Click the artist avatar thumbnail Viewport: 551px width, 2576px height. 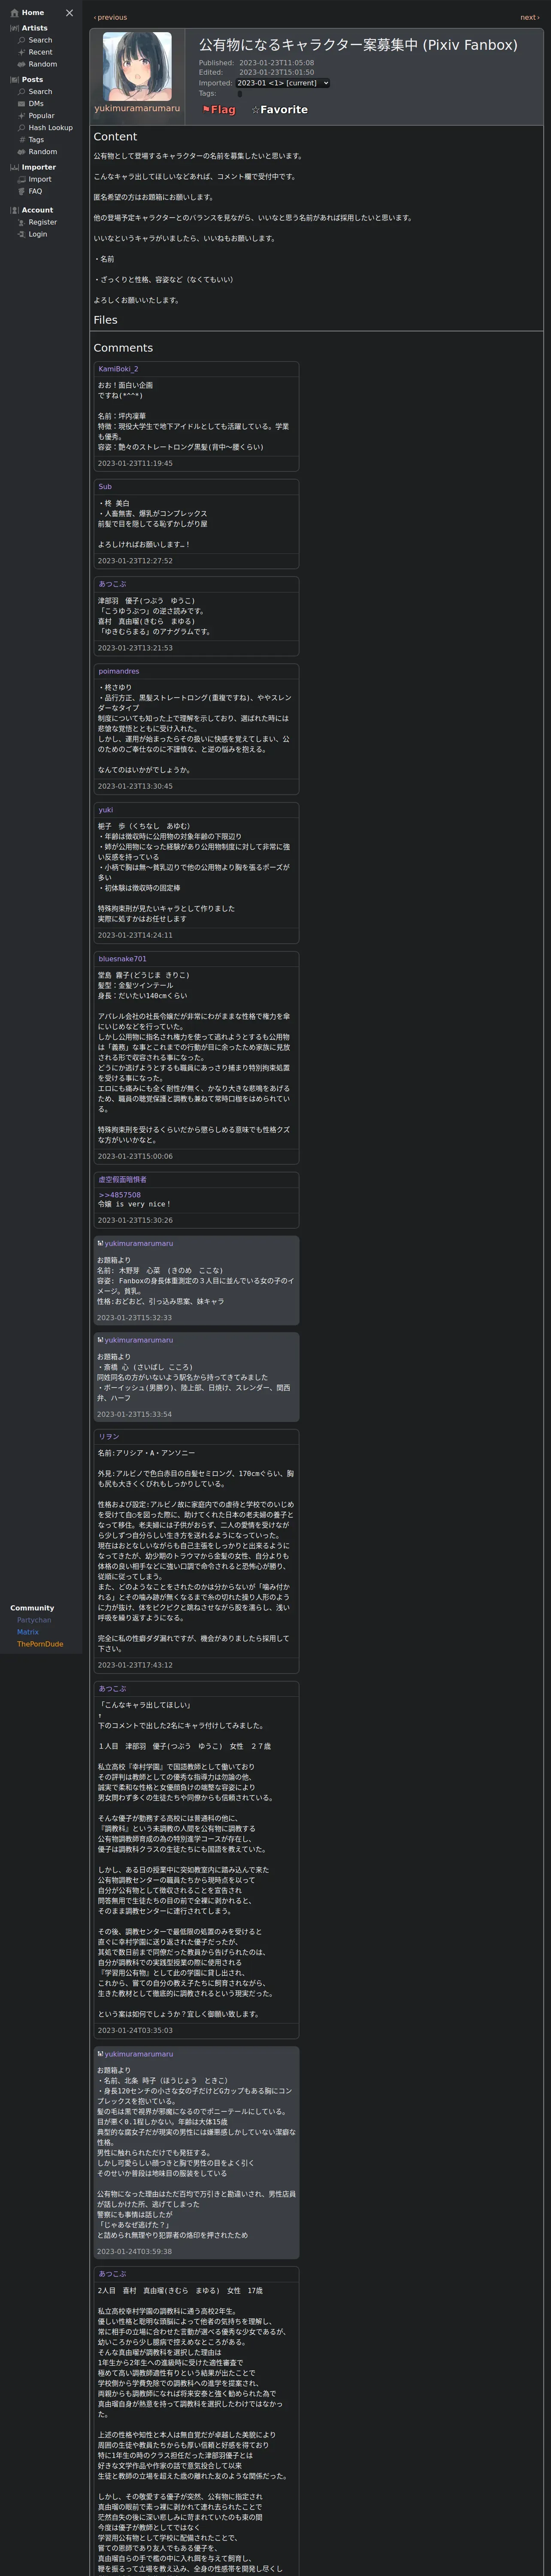(137, 66)
